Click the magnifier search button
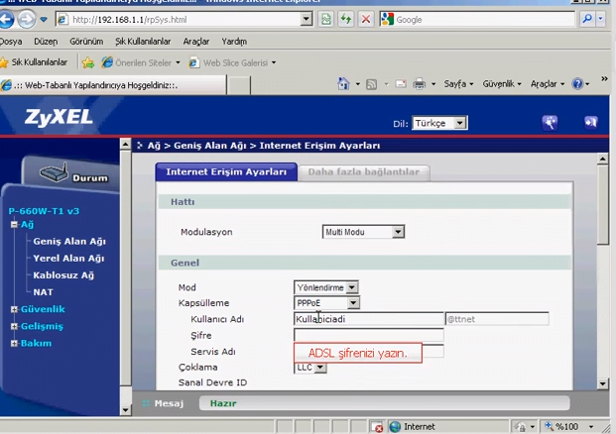 click(587, 19)
